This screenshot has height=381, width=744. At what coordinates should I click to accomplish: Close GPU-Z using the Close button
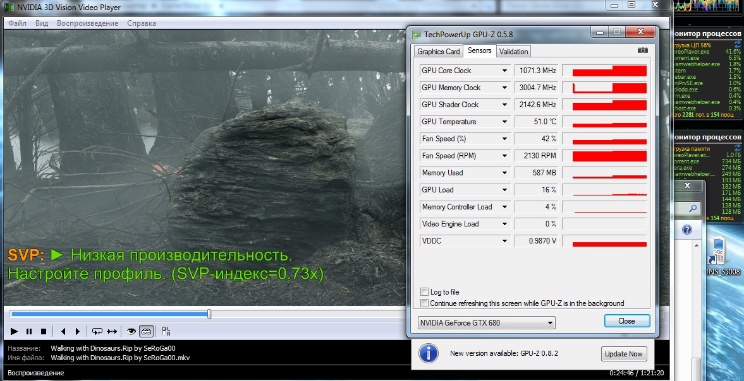click(x=626, y=321)
